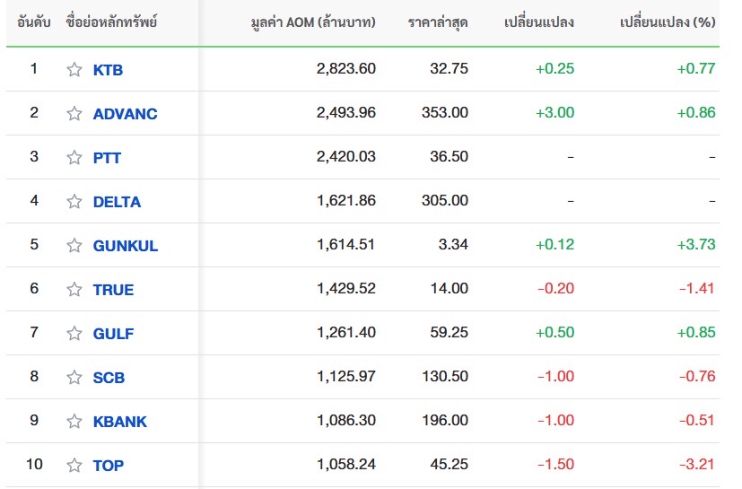Toggle the favorite star for KTB
Image resolution: width=742 pixels, height=489 pixels.
(x=74, y=70)
